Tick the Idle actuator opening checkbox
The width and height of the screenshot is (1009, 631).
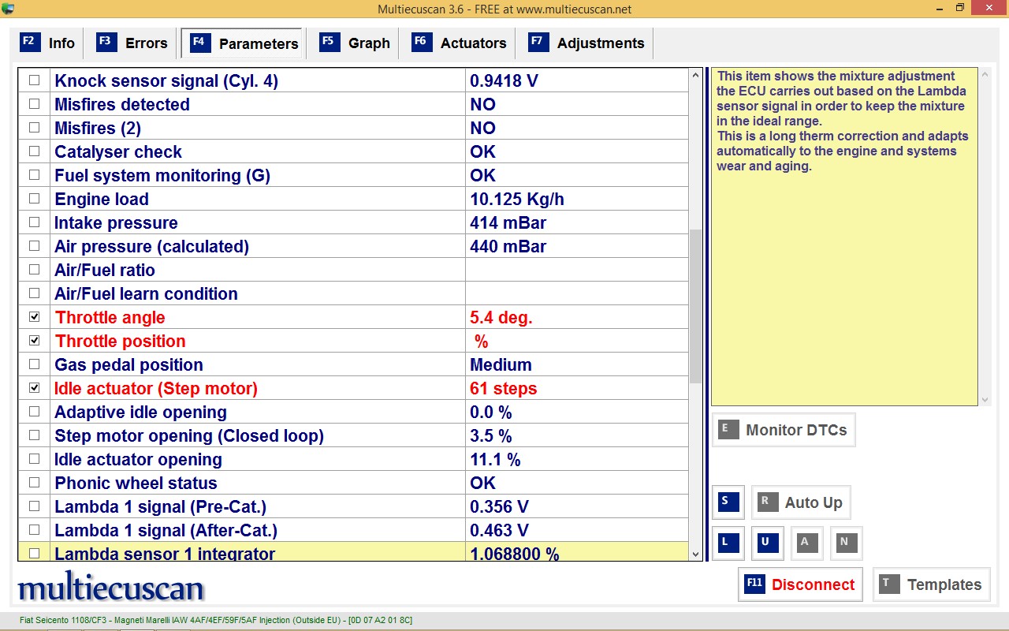click(34, 459)
